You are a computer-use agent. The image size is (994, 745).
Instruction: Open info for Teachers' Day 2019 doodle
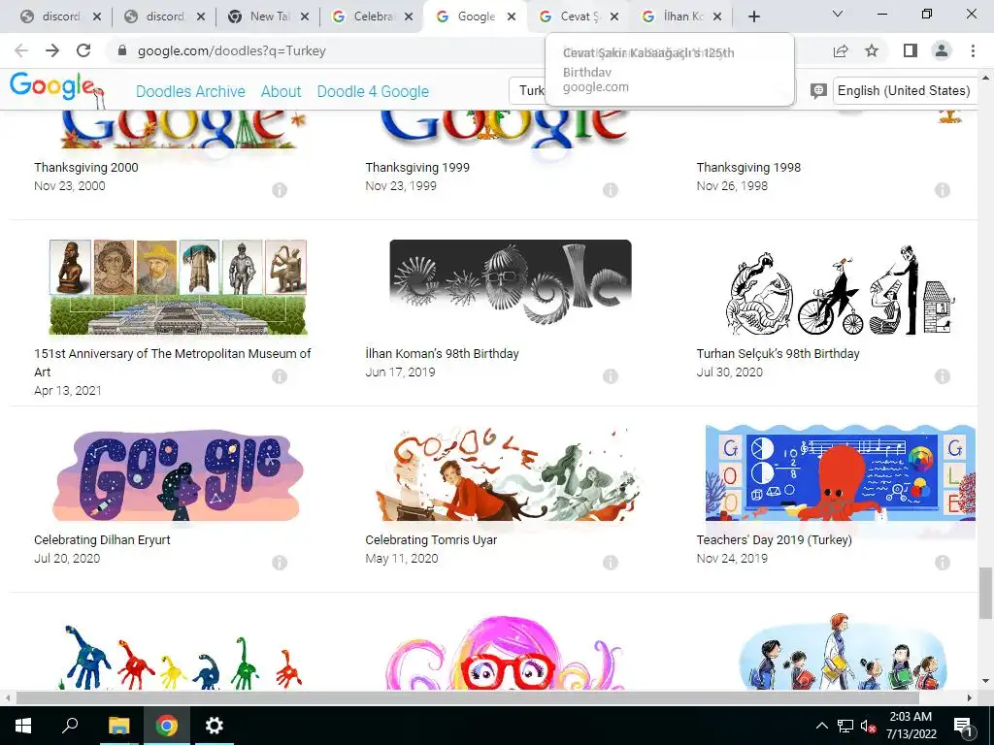tap(942, 562)
